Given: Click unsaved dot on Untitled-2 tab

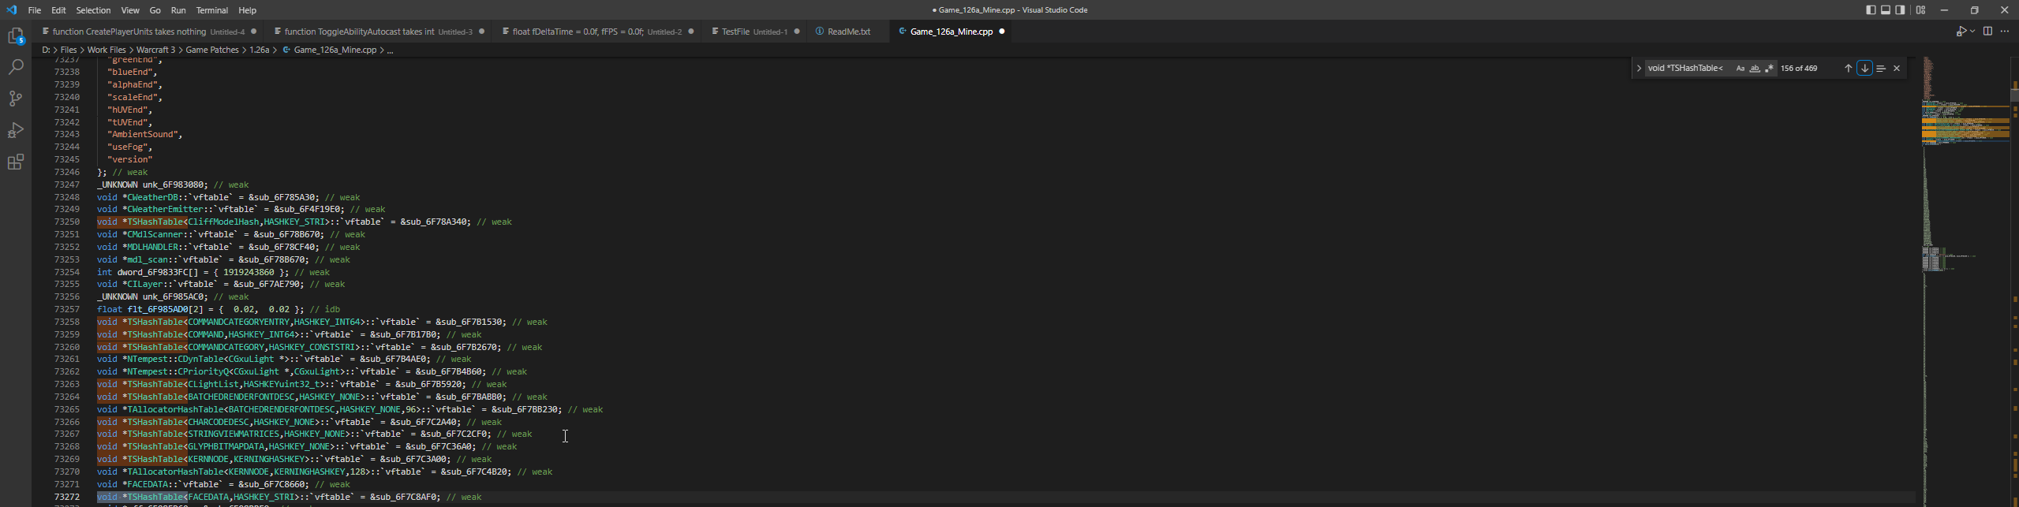Looking at the screenshot, I should (x=691, y=32).
